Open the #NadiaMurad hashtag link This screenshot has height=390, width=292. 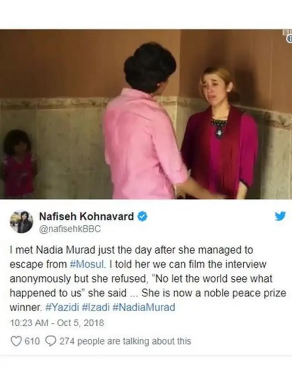pyautogui.click(x=144, y=308)
